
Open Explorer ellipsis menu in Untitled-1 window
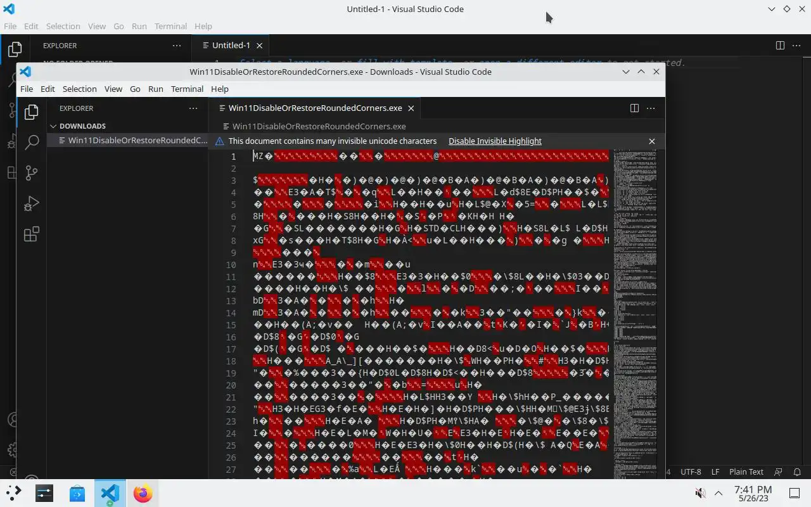tap(177, 46)
